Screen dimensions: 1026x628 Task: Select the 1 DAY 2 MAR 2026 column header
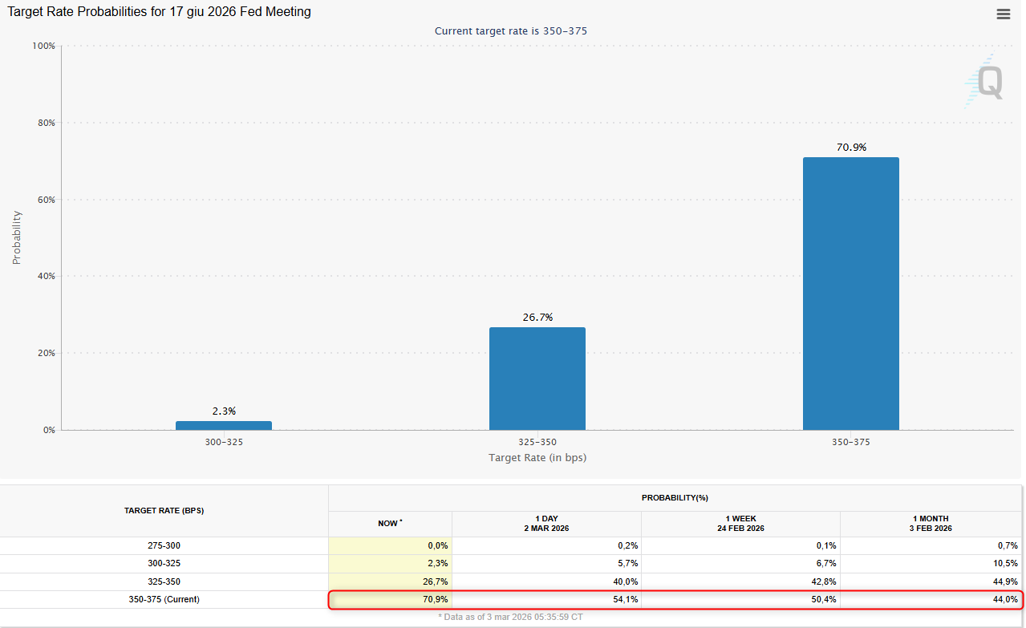(x=546, y=524)
